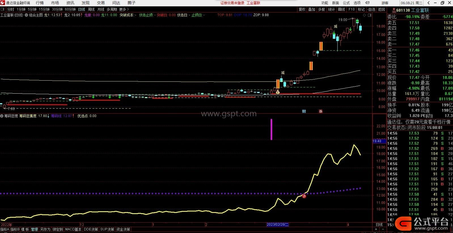Click the 标记 toolbar button
Viewport: 453px width, 233px height.
(361, 9)
